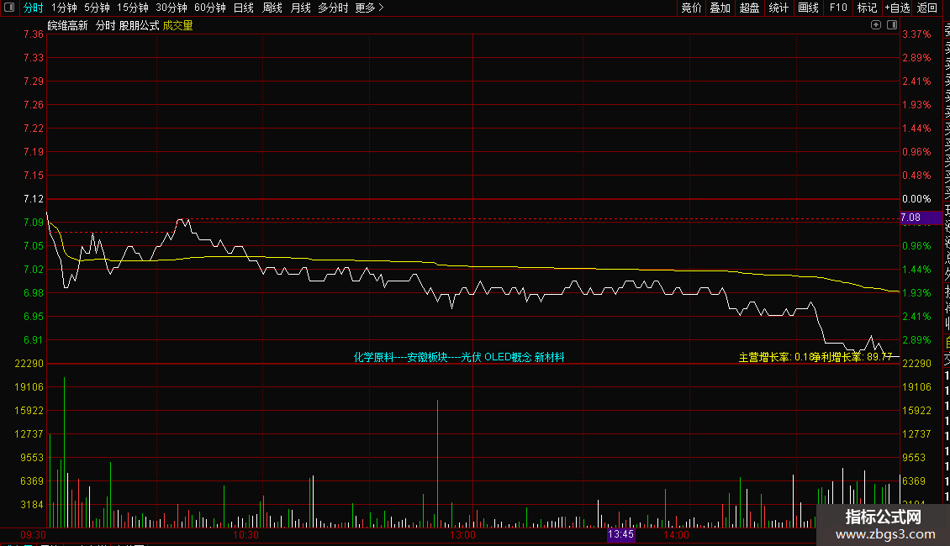Click the stock name 皖维高新

(68, 25)
